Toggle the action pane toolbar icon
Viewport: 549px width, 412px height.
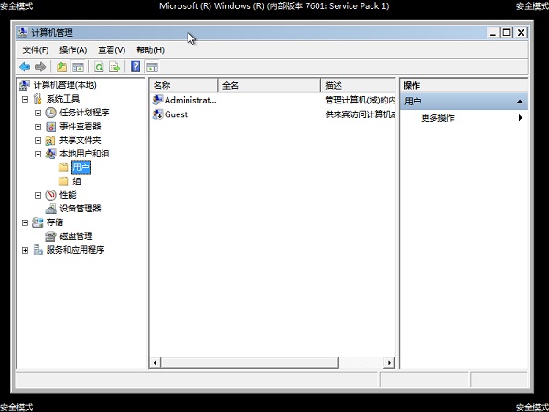(x=153, y=67)
